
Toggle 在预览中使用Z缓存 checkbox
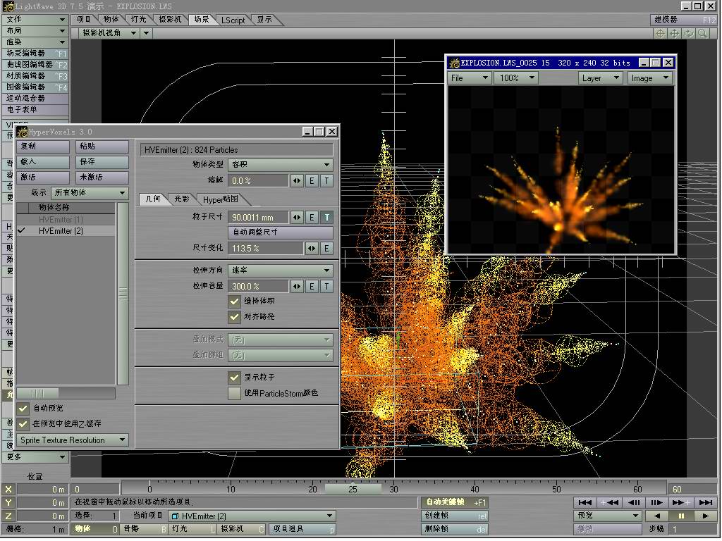pyautogui.click(x=23, y=423)
